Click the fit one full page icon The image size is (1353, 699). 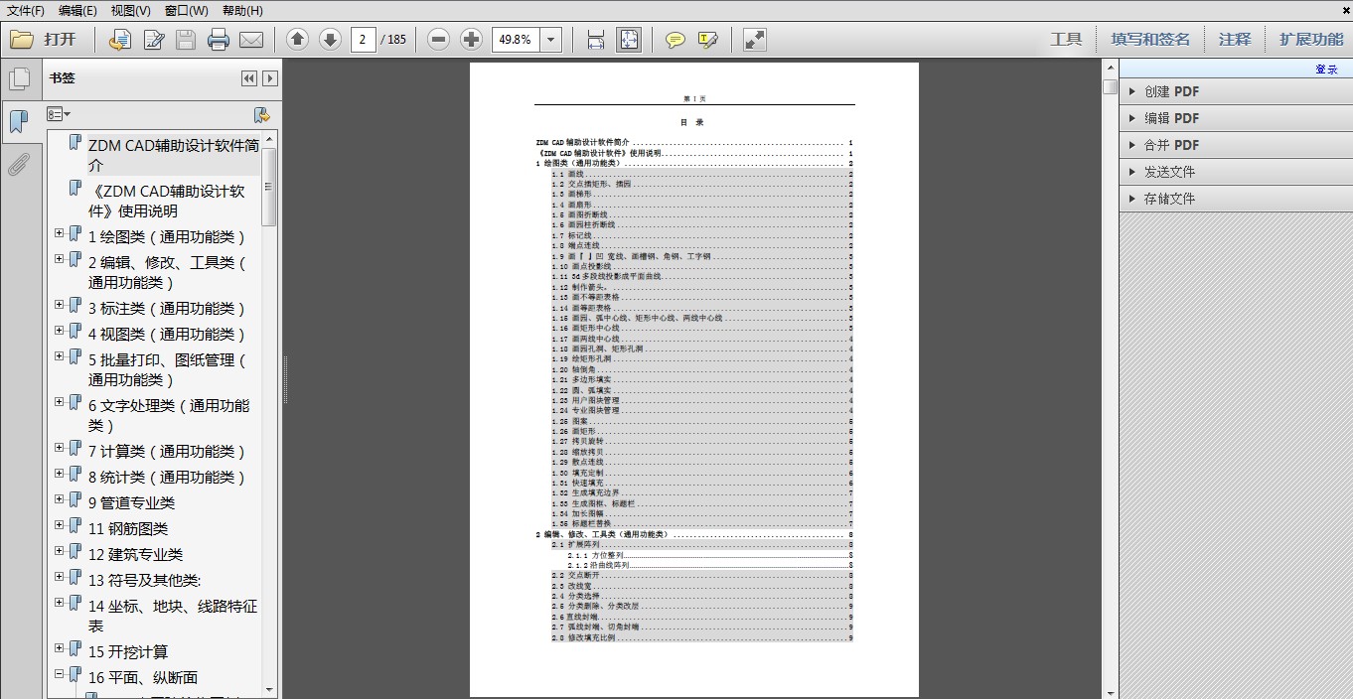tap(630, 40)
